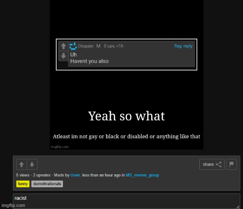Screen dimensions: 243x209
Task: Click the share icon on the share button
Action: [219, 164]
